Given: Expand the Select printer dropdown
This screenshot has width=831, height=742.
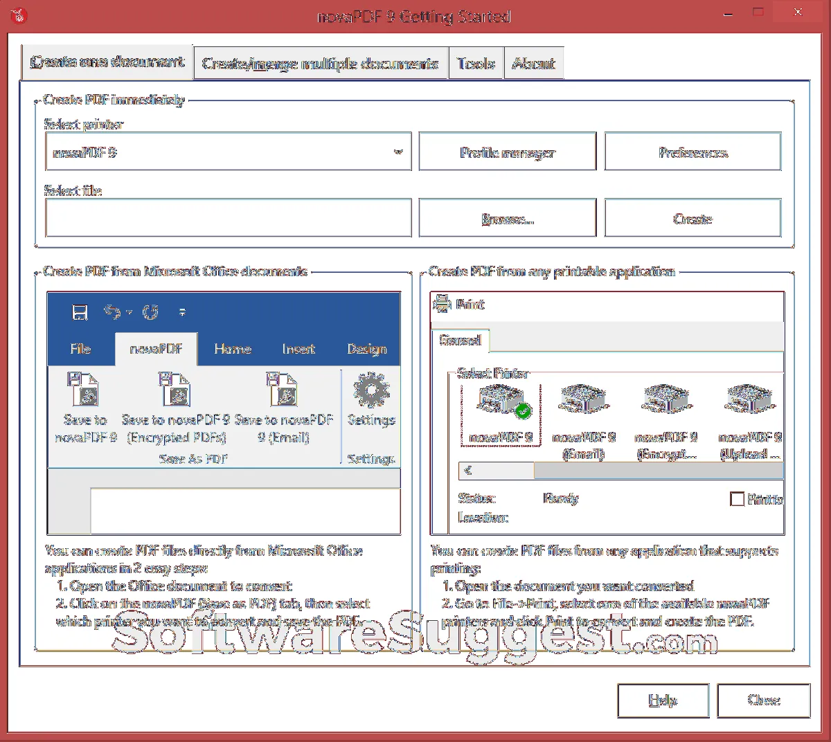Looking at the screenshot, I should coord(398,152).
